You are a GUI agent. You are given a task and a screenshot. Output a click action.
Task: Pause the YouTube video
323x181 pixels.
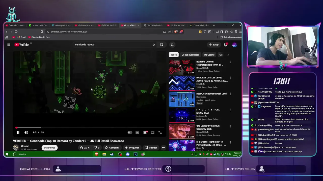click(18, 132)
